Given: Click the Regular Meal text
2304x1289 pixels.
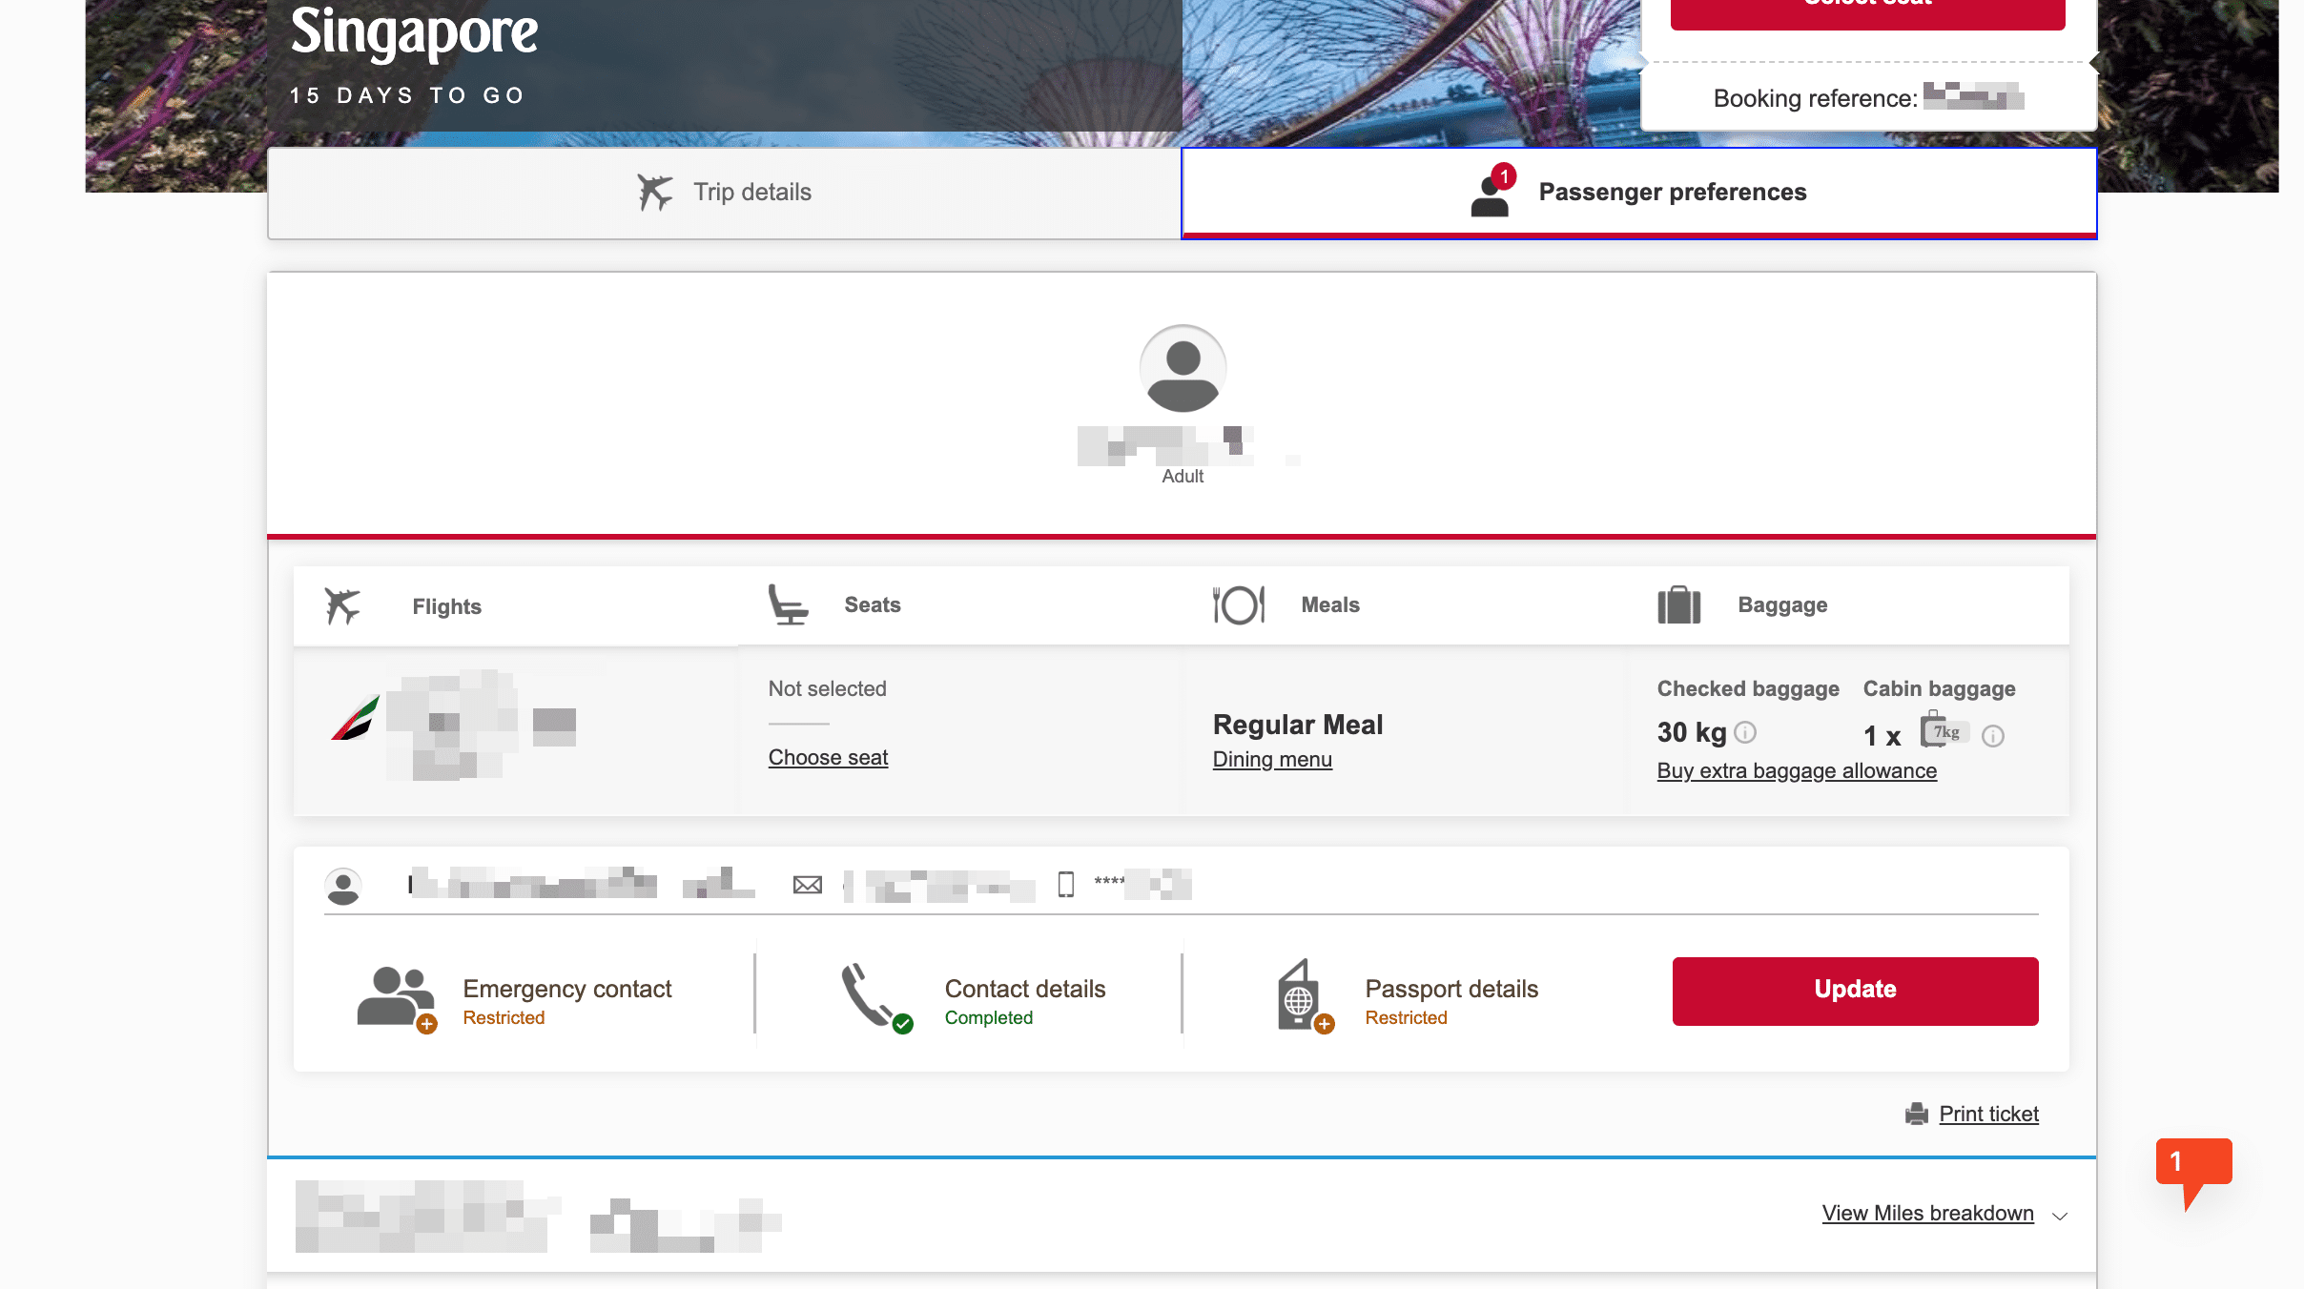Looking at the screenshot, I should (1298, 726).
